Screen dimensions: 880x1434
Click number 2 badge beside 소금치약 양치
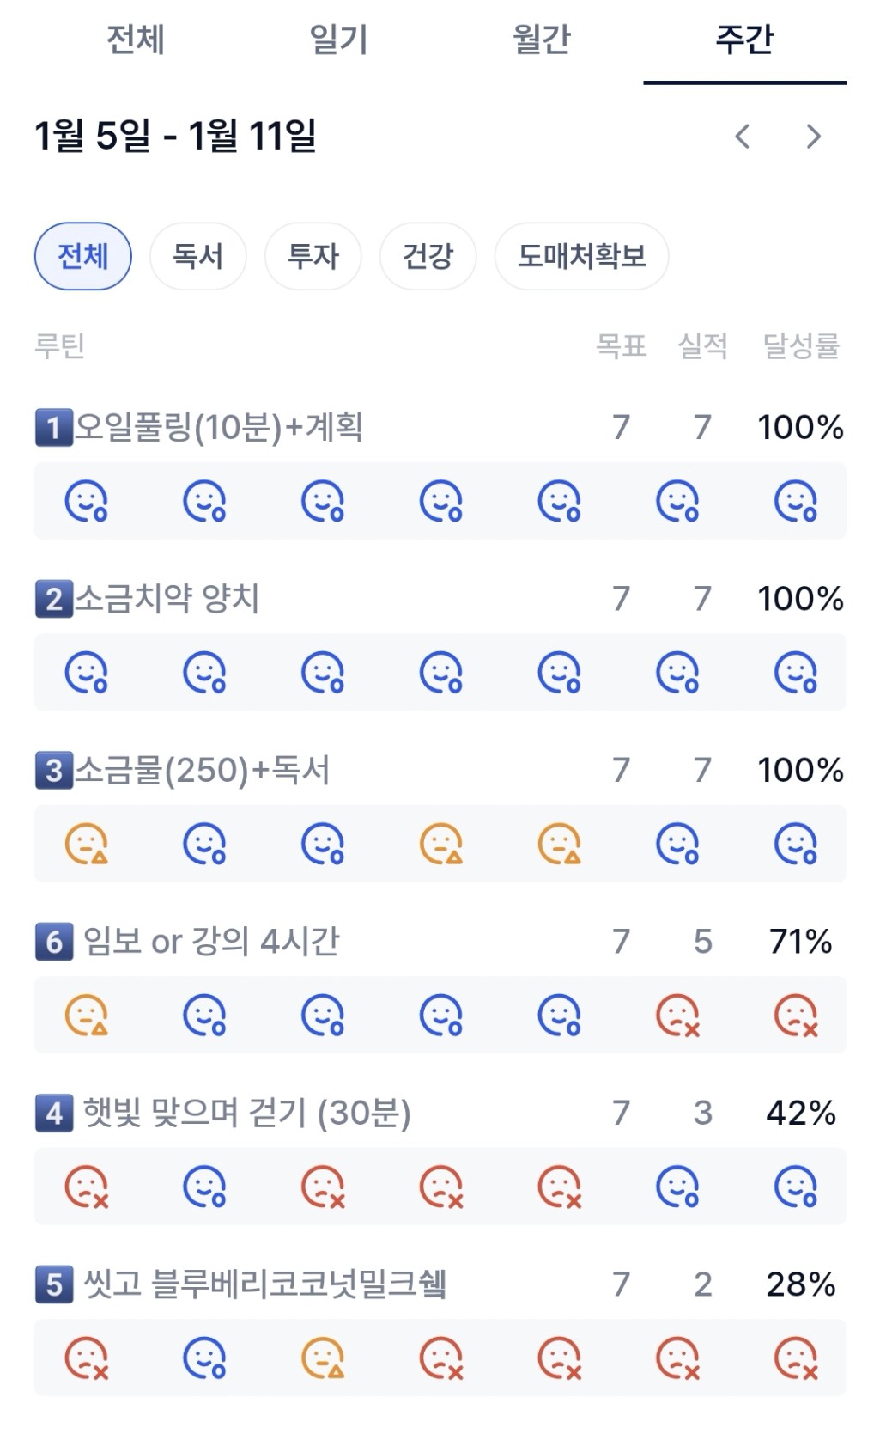[x=53, y=599]
